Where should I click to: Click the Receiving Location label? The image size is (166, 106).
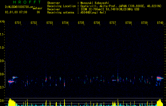click(61, 6)
